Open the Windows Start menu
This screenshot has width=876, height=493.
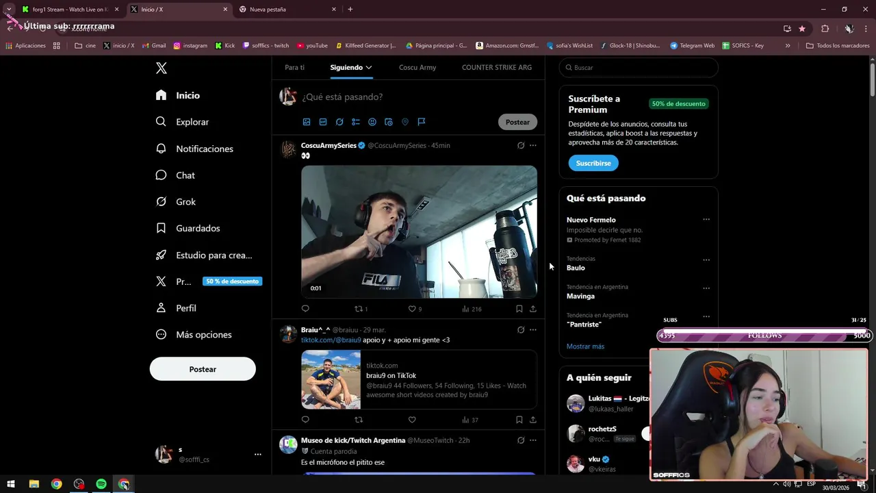[11, 484]
